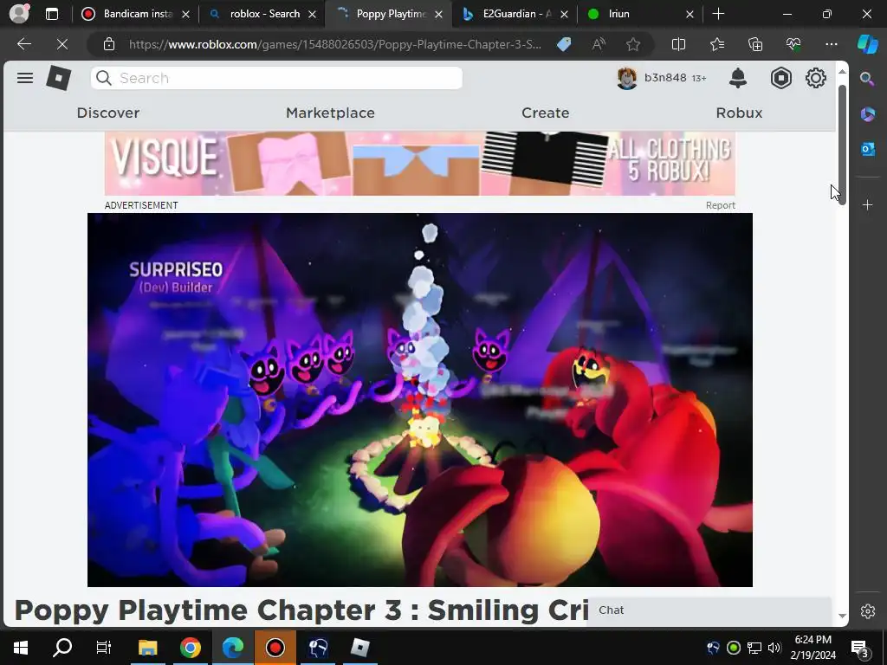The height and width of the screenshot is (665, 887).
Task: Open Windows taskbar search
Action: (x=62, y=648)
